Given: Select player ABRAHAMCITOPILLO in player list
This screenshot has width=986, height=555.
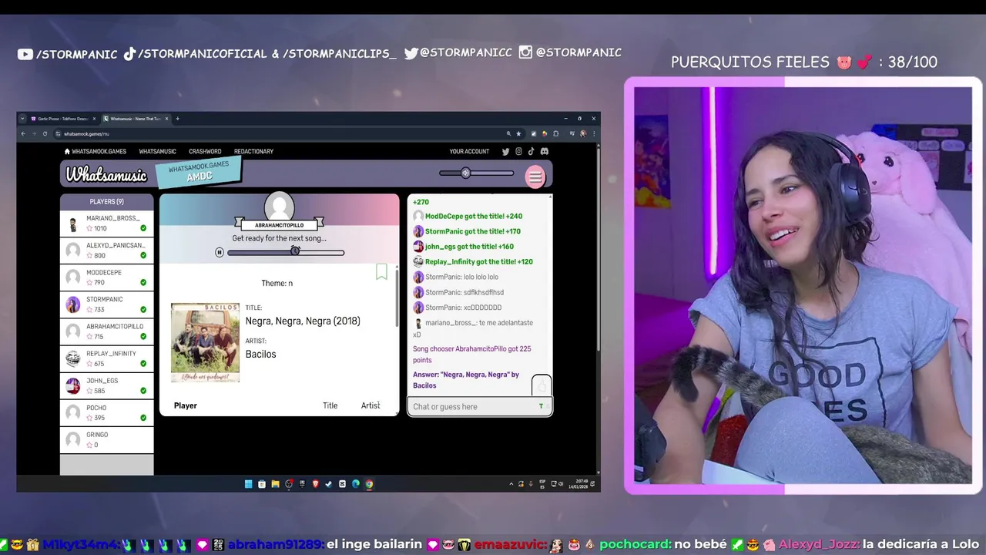Looking at the screenshot, I should point(107,331).
